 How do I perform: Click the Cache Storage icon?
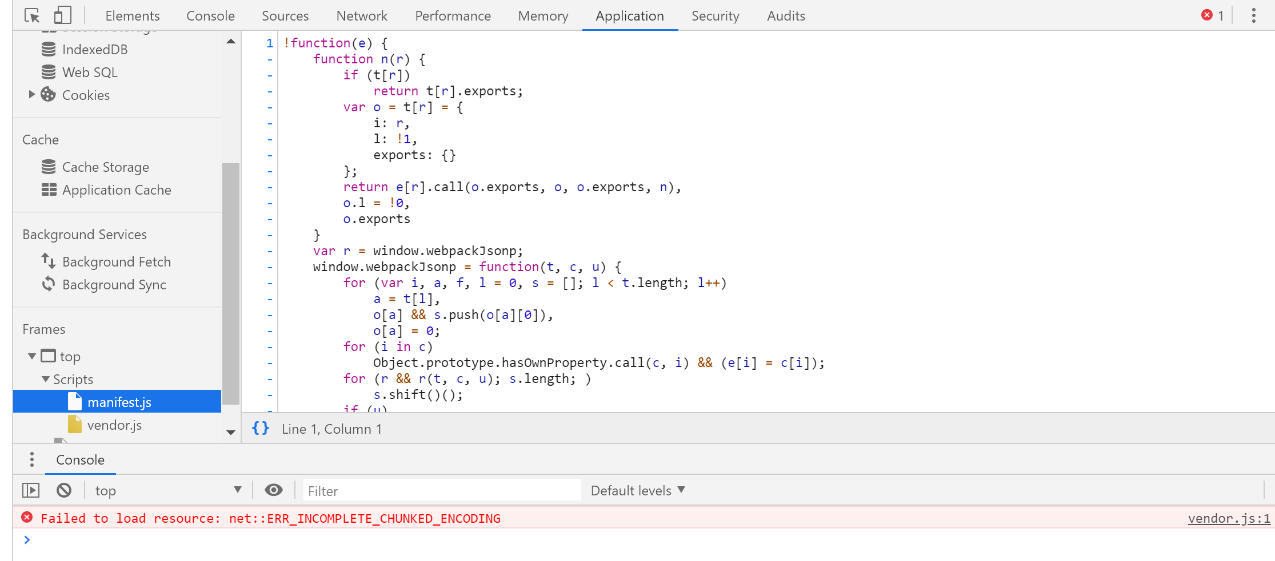(49, 167)
